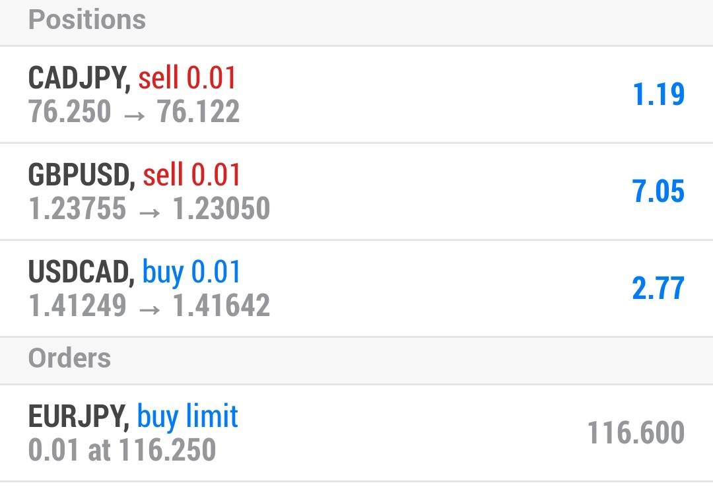Viewport: 713px width, 487px height.
Task: Click the GBPUSD sell 0.01 label
Action: click(191, 176)
